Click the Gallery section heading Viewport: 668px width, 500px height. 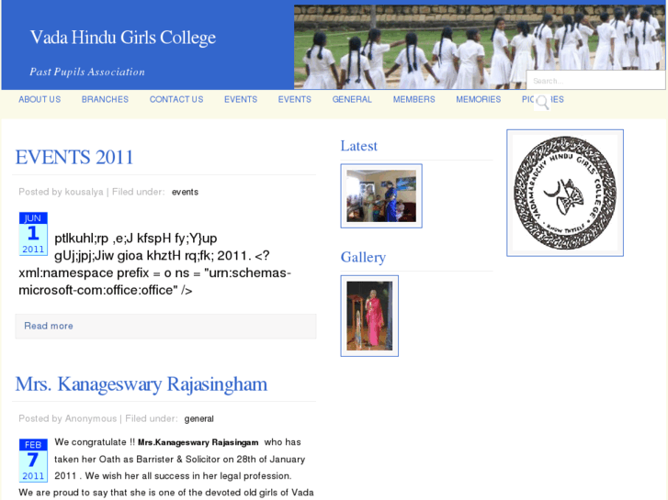pyautogui.click(x=363, y=258)
